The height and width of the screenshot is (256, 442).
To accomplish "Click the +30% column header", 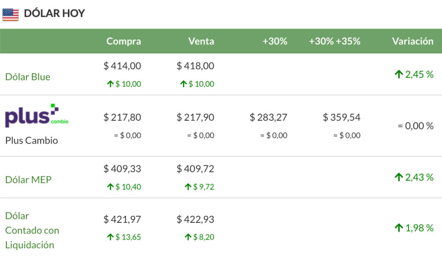I will pyautogui.click(x=275, y=41).
